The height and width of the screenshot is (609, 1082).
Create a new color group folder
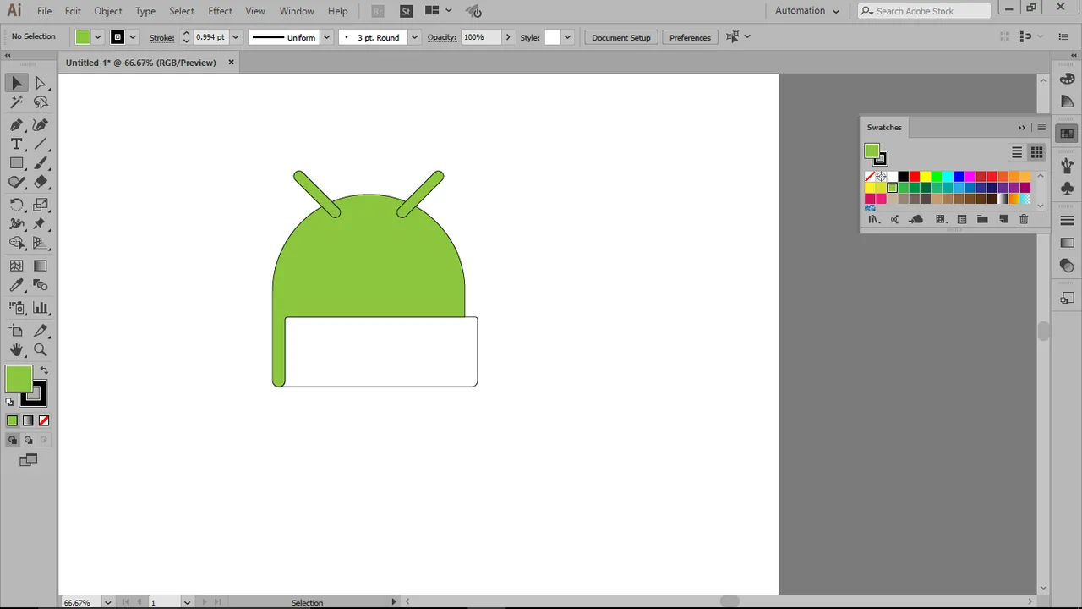982,219
